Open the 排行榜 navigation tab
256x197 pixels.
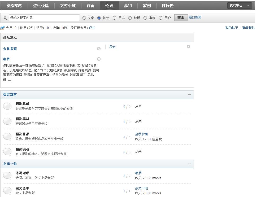tap(167, 6)
